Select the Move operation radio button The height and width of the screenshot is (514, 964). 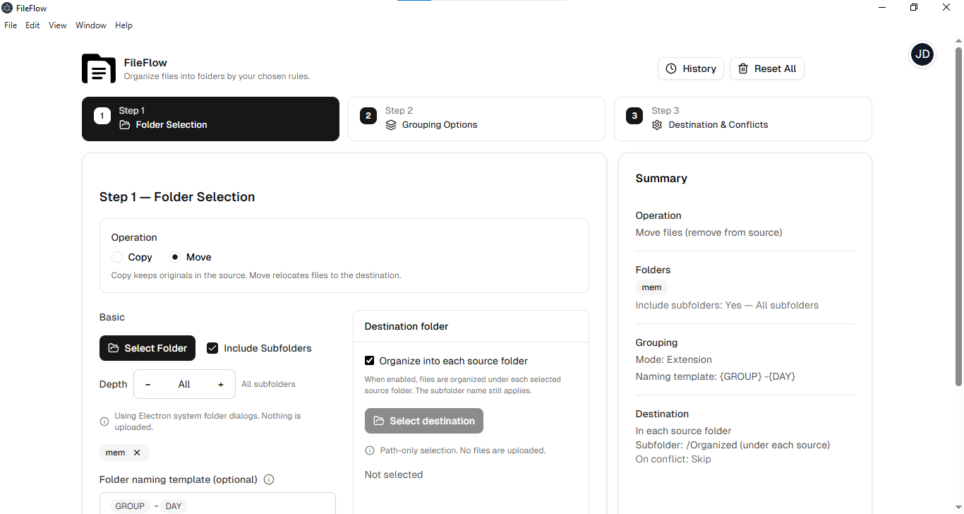pyautogui.click(x=175, y=257)
